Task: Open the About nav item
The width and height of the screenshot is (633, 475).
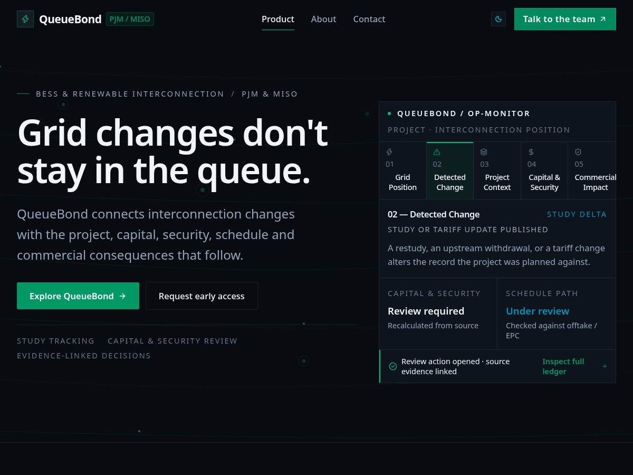Action: coord(323,19)
